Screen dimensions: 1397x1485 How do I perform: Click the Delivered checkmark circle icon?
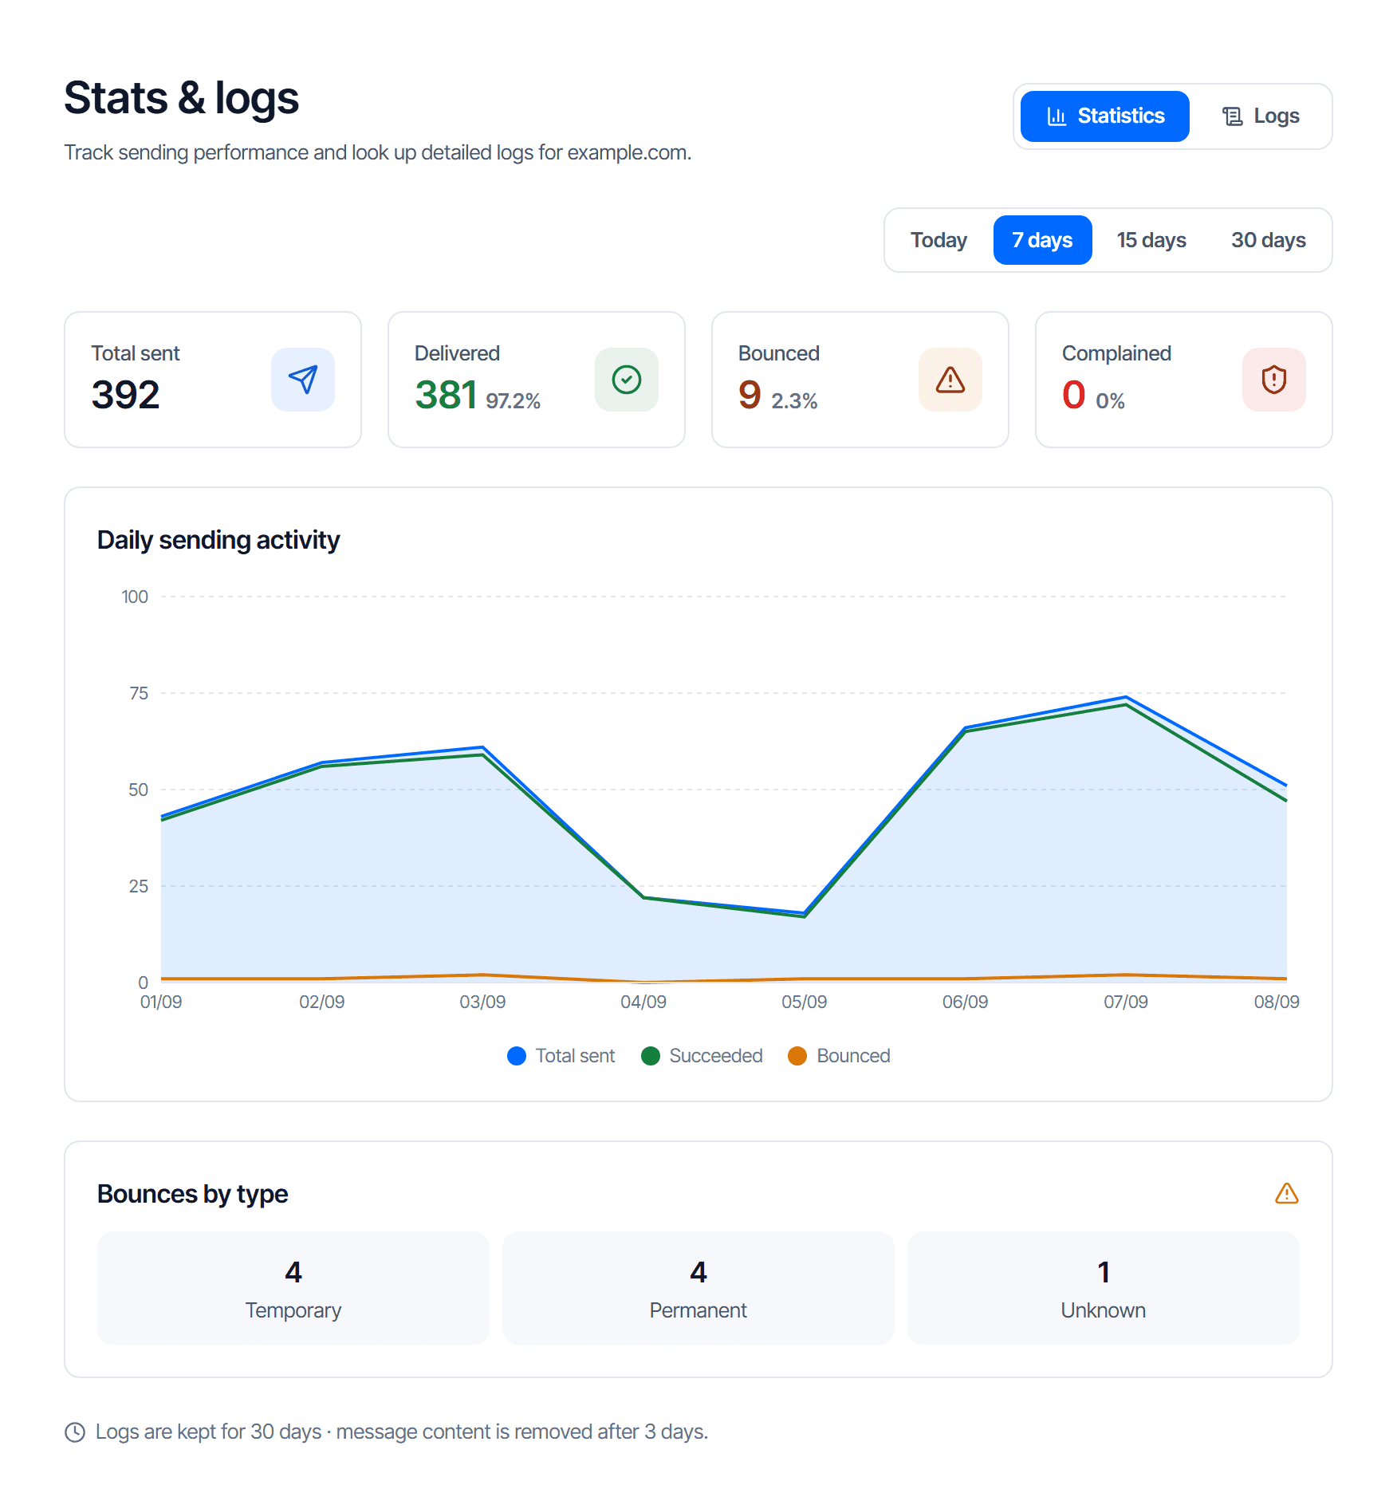click(627, 380)
